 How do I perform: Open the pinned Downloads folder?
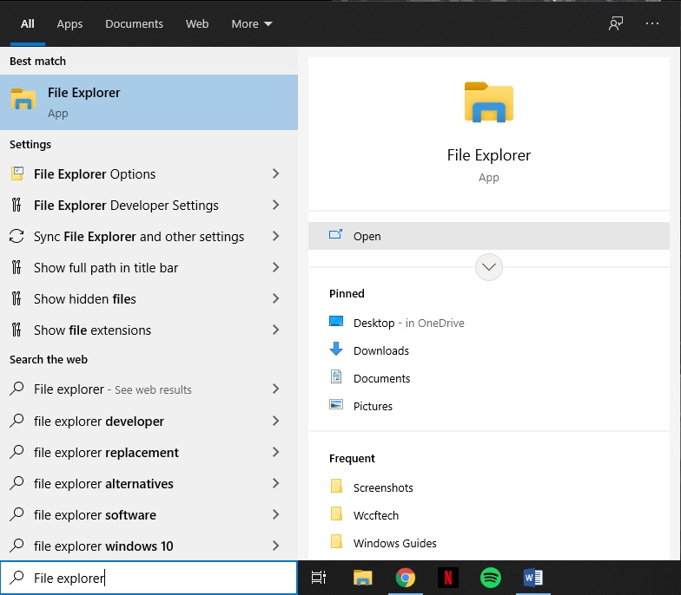(380, 350)
